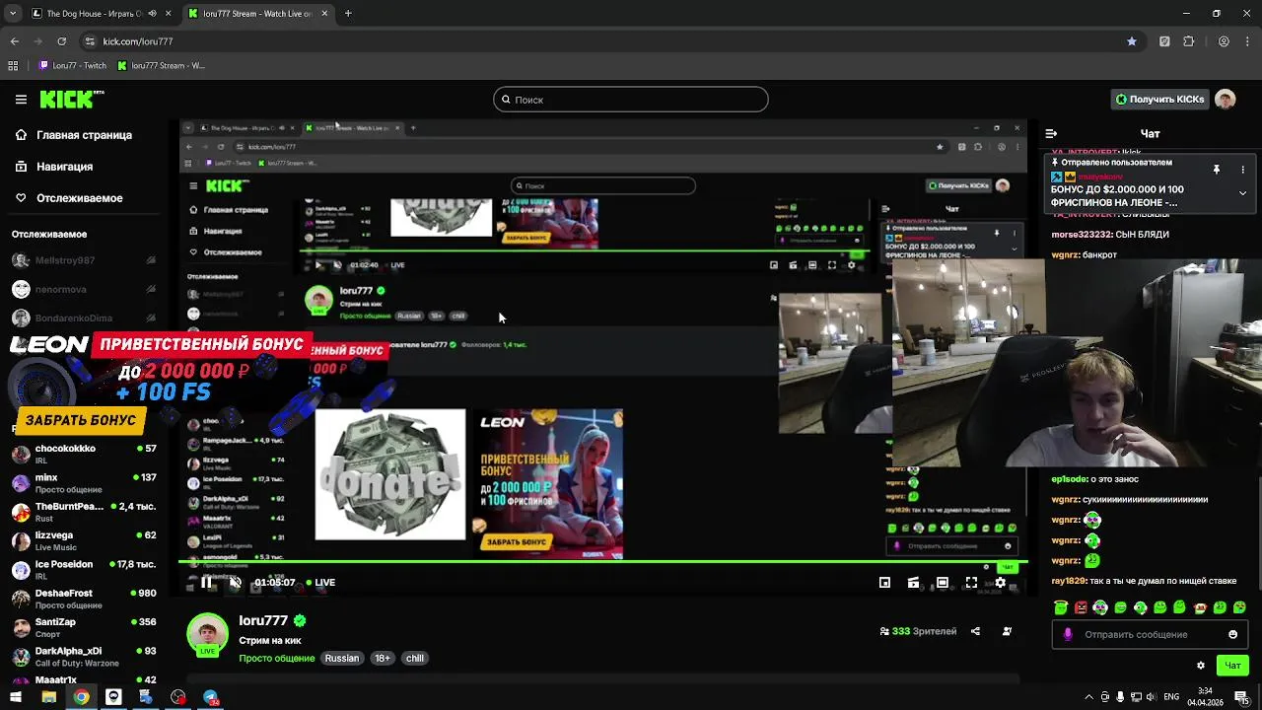Screen dimensions: 1262x710
Task: Open a new browser tab
Action: coord(348,14)
